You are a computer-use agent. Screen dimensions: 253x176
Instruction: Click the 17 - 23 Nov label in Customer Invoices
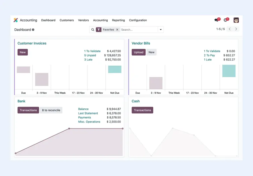[x=78, y=93]
